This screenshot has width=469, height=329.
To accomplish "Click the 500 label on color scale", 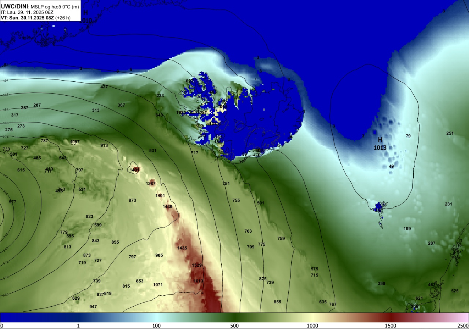I will (234, 326).
